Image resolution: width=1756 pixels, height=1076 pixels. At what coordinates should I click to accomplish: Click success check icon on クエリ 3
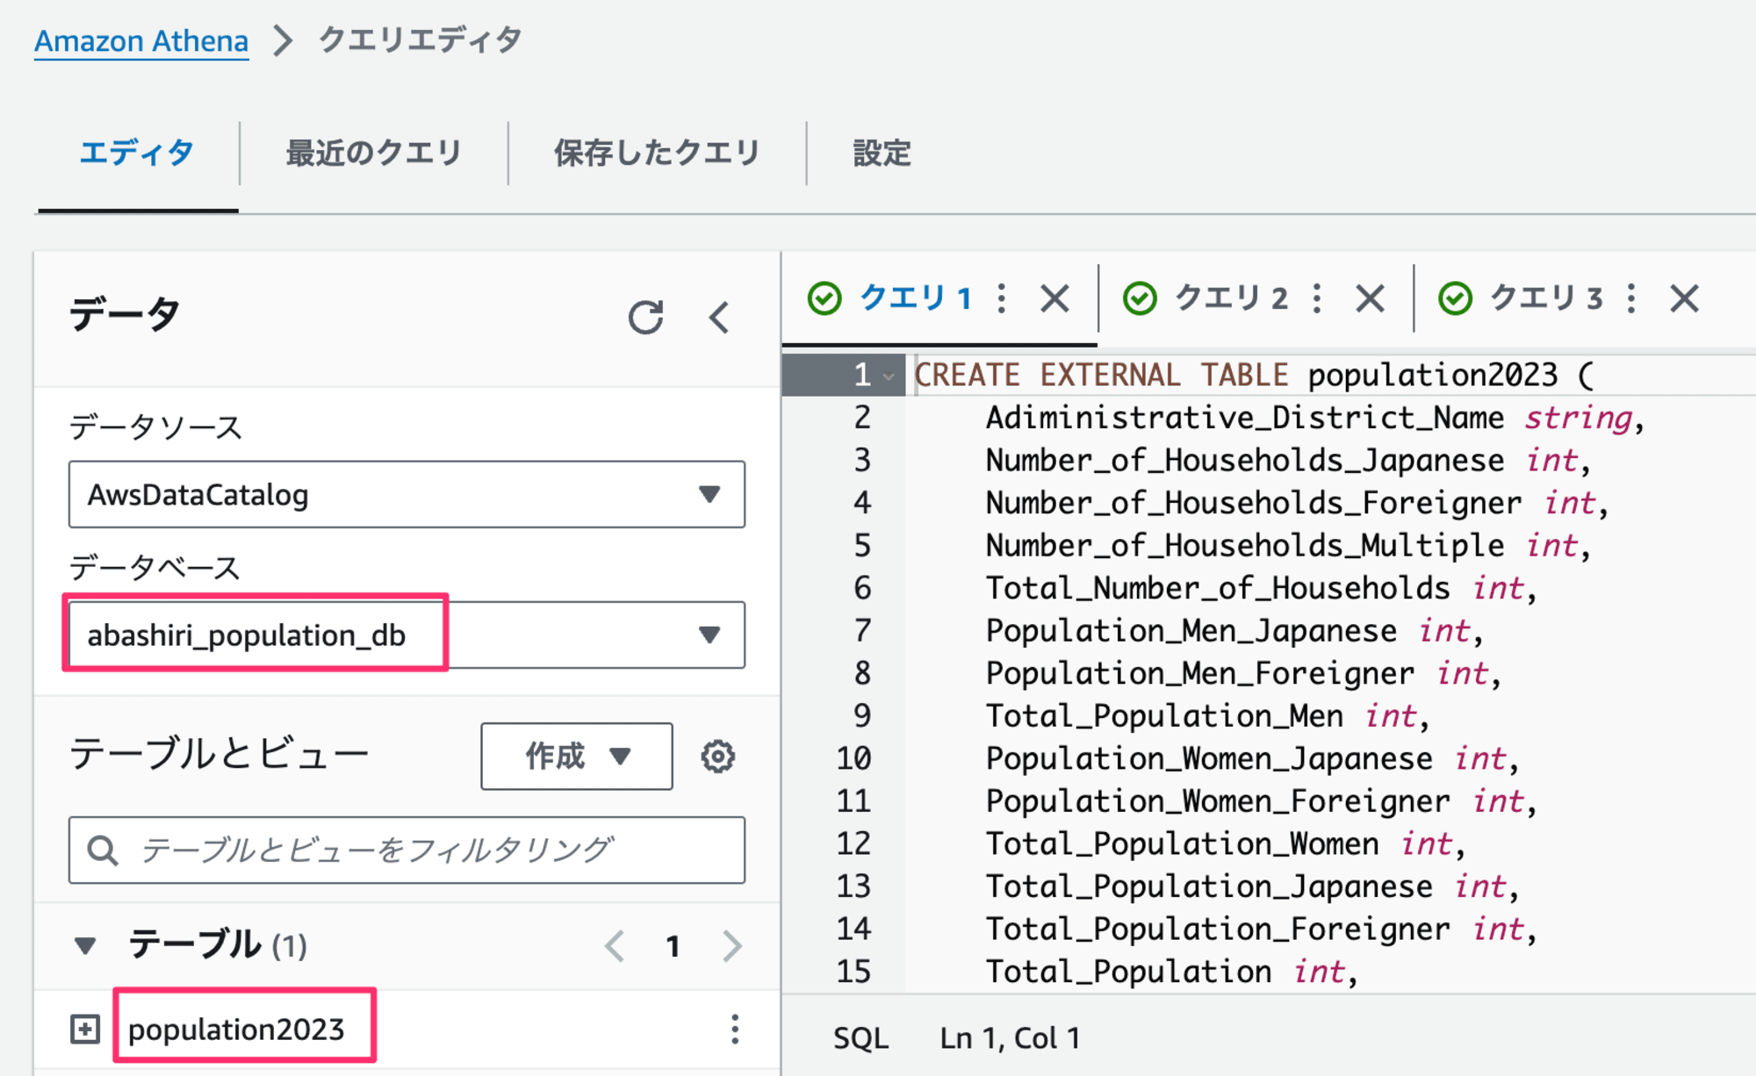(x=1455, y=298)
